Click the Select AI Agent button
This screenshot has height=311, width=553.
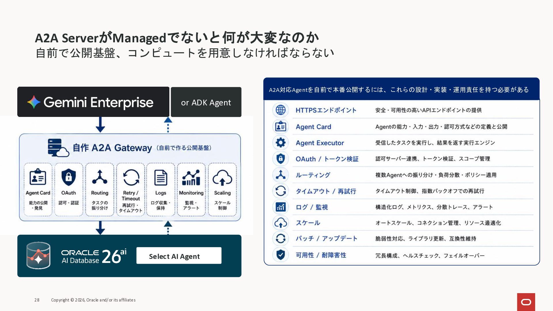pos(179,256)
